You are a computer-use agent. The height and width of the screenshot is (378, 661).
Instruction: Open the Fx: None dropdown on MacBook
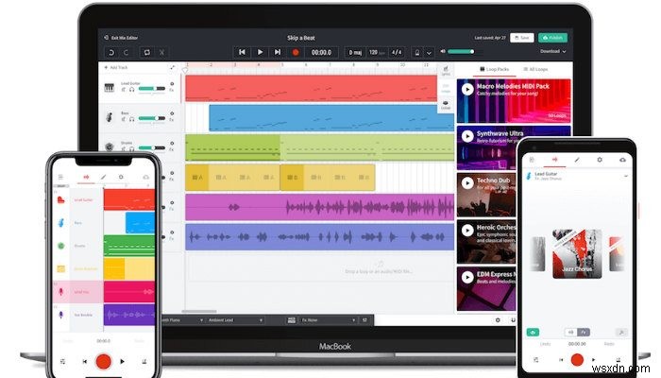tap(329, 320)
